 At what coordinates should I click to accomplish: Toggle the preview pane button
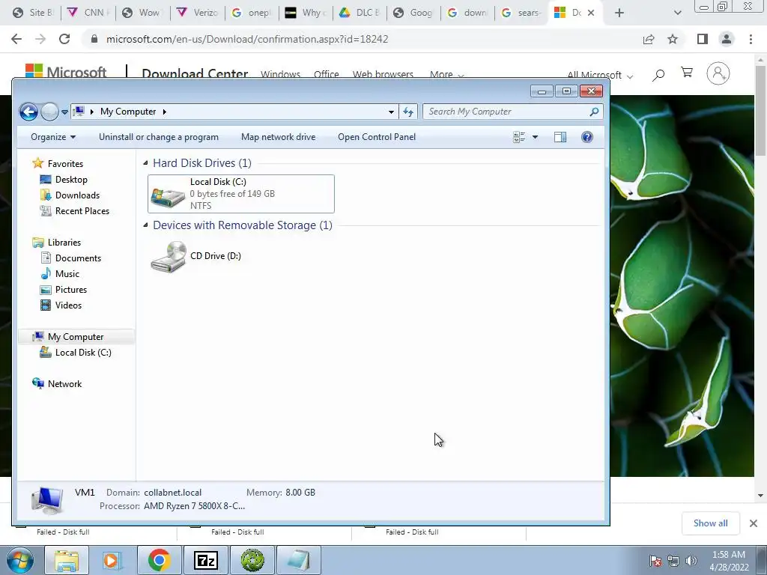coord(560,137)
